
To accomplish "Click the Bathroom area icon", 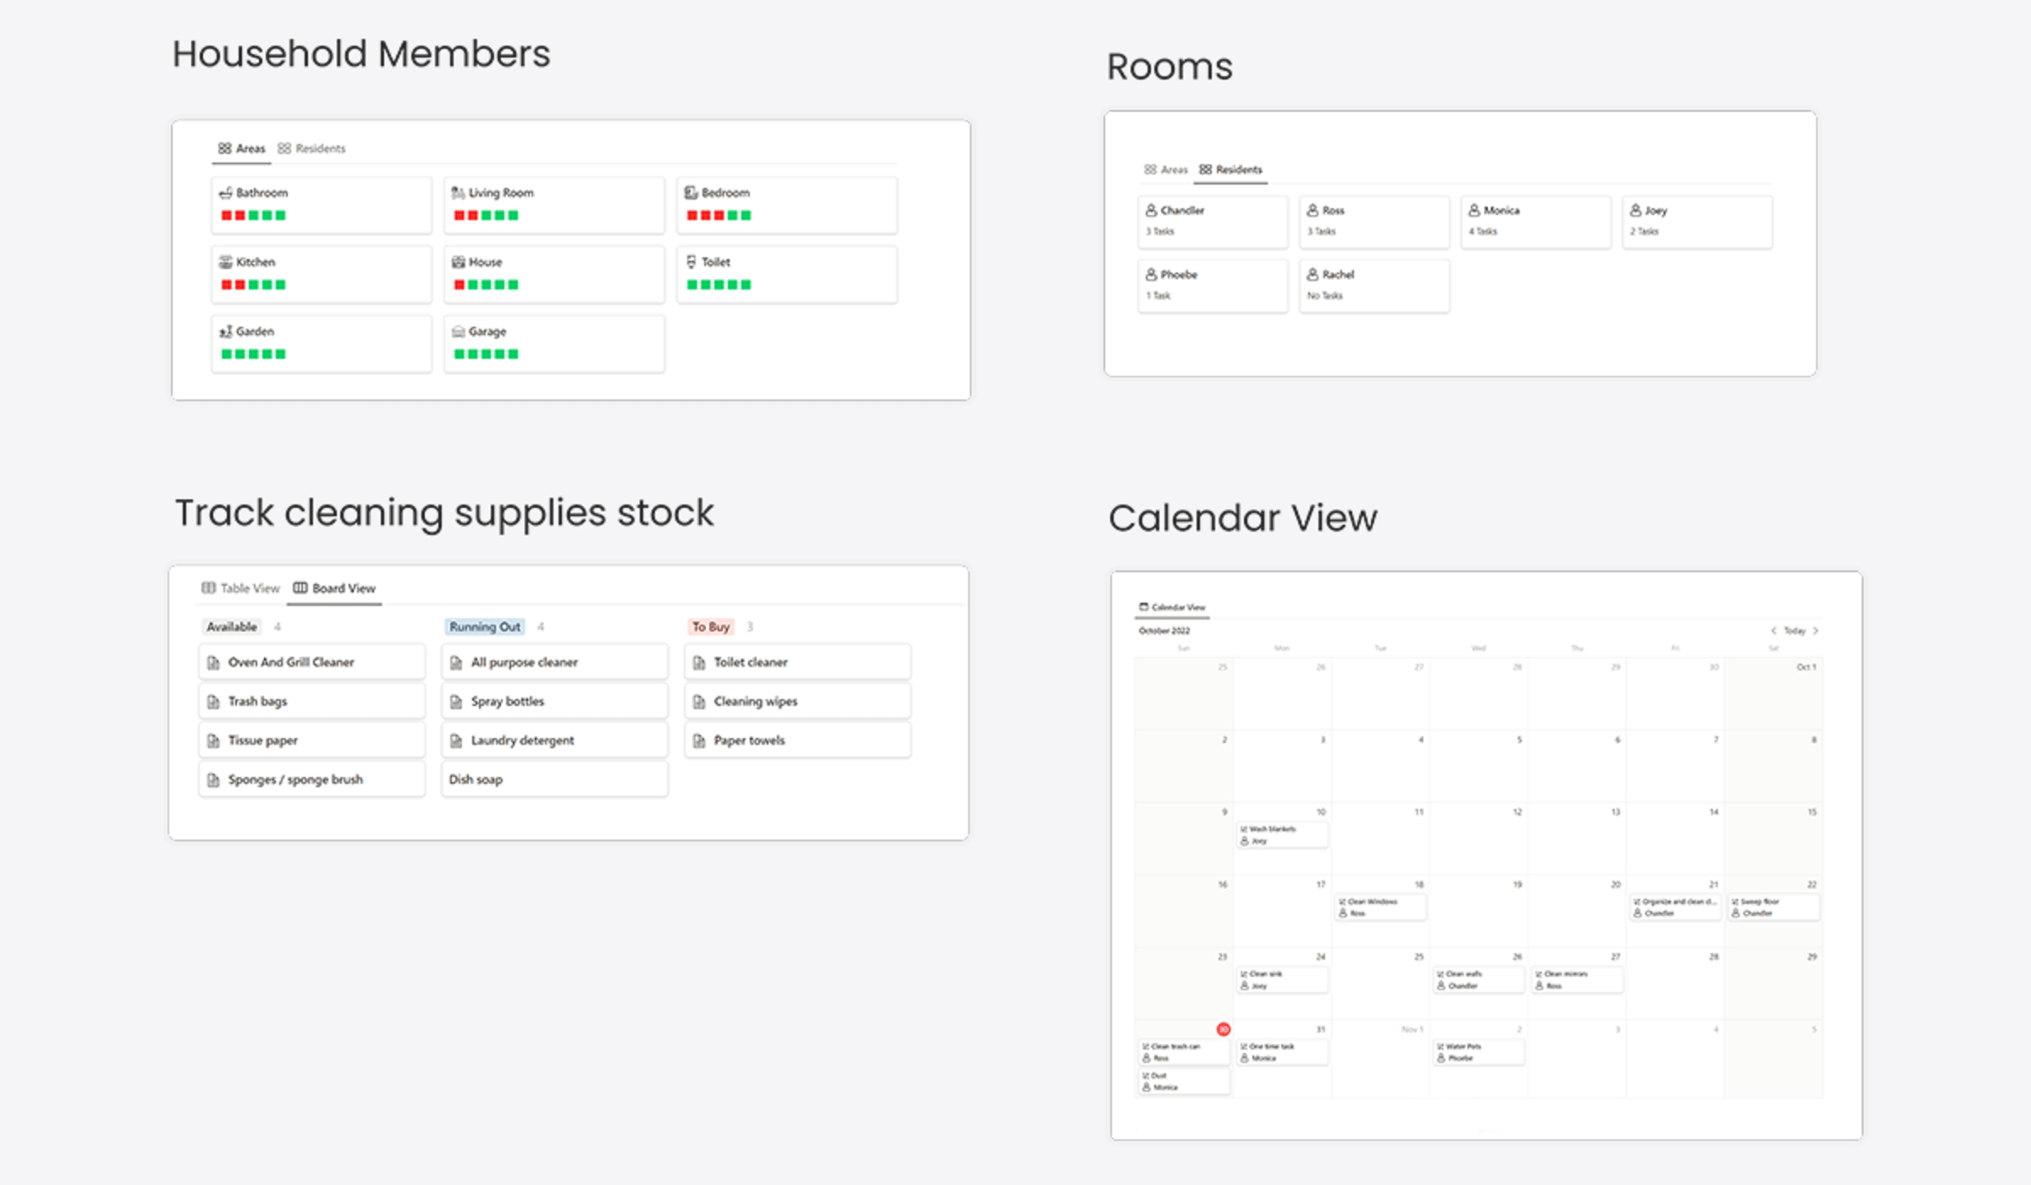I will (x=225, y=192).
